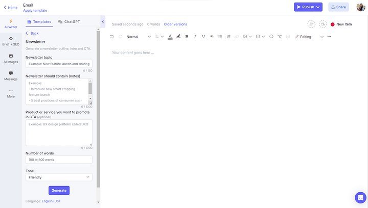Click the editor content area placeholder
368x208 pixels.
pos(133,53)
